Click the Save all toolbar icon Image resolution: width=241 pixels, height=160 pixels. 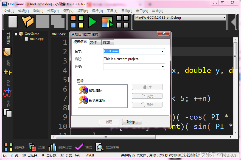point(58,22)
